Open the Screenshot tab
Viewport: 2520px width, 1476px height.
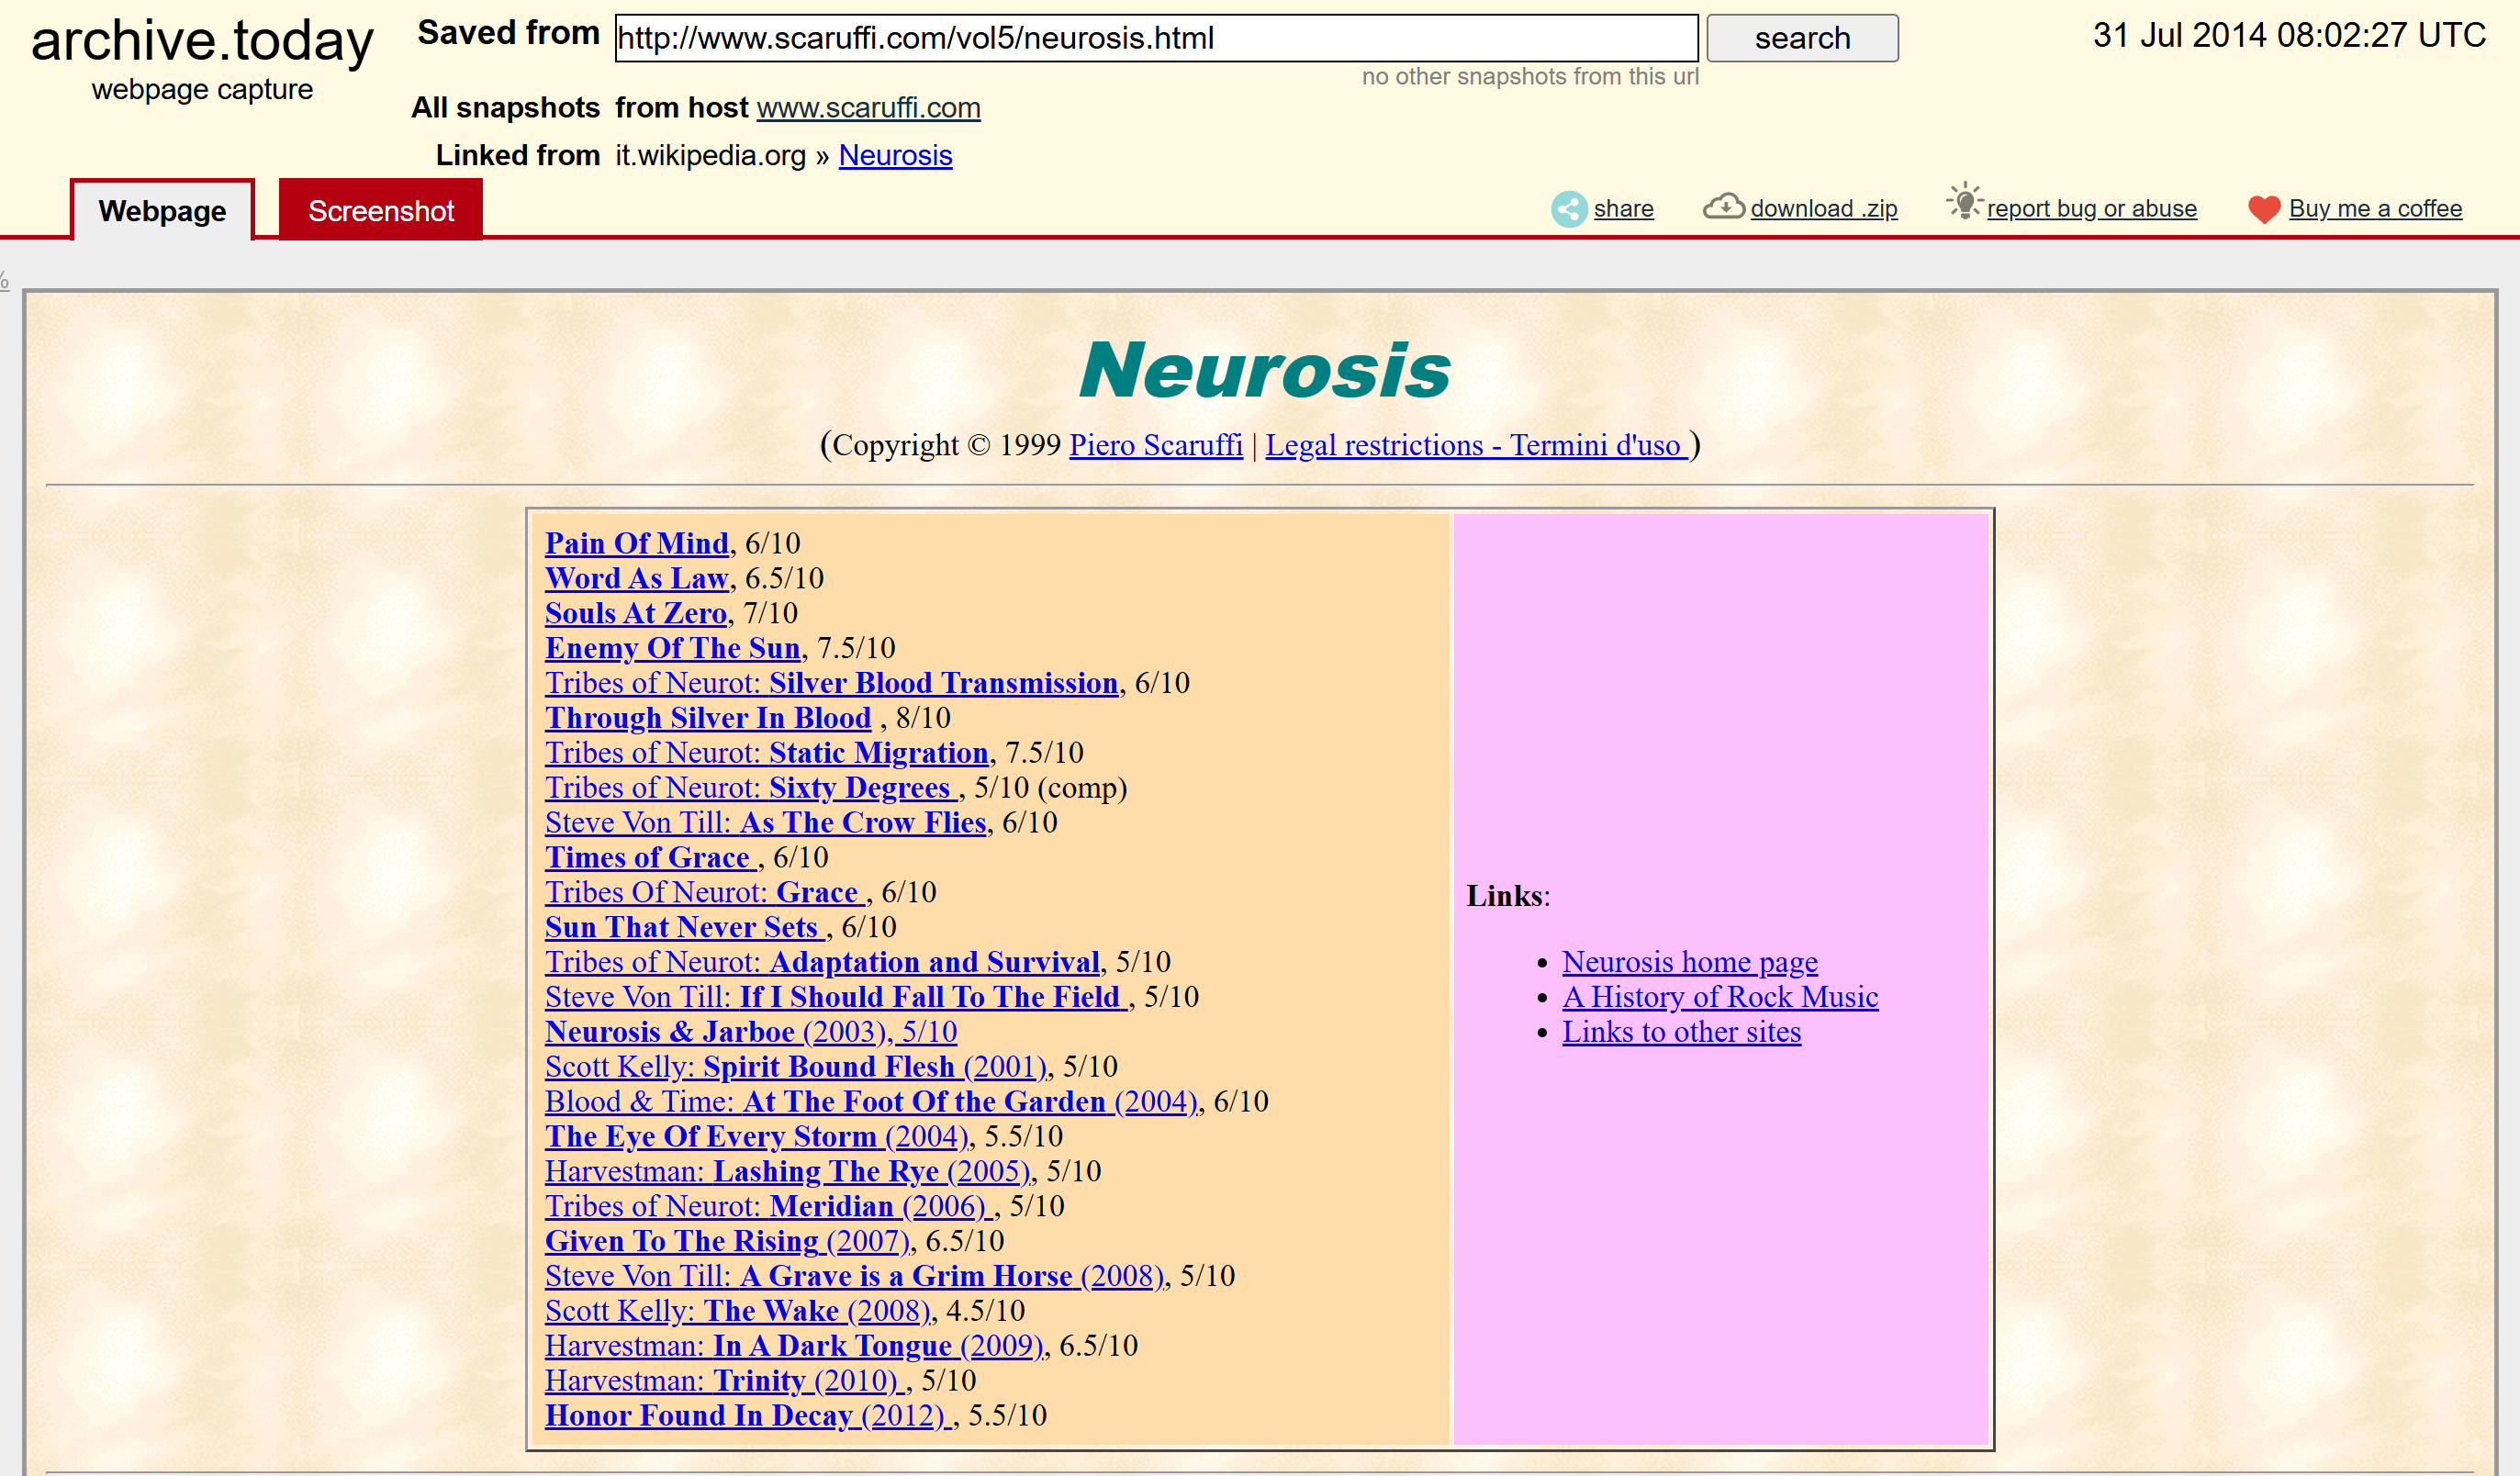pyautogui.click(x=380, y=211)
